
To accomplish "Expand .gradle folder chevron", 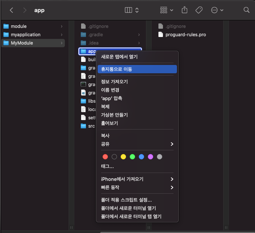I will 139,34.
